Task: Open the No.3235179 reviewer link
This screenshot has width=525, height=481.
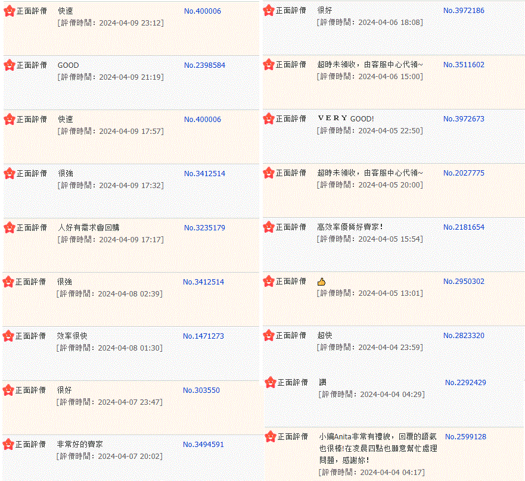Action: [x=204, y=227]
